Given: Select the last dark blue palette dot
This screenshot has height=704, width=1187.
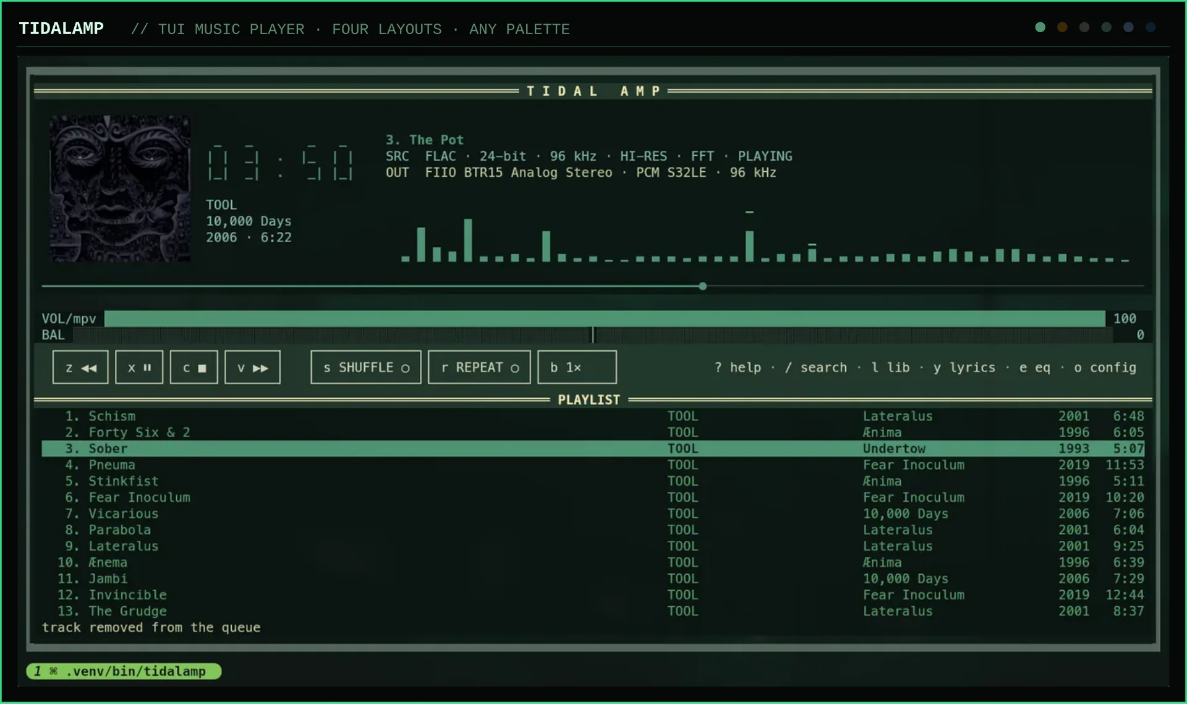Looking at the screenshot, I should 1151,27.
